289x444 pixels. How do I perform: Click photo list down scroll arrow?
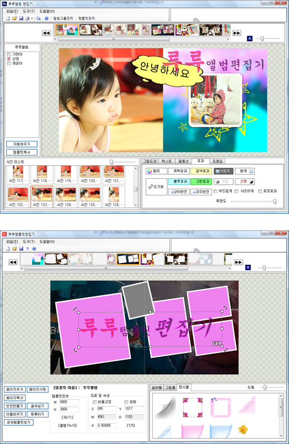[x=136, y=205]
